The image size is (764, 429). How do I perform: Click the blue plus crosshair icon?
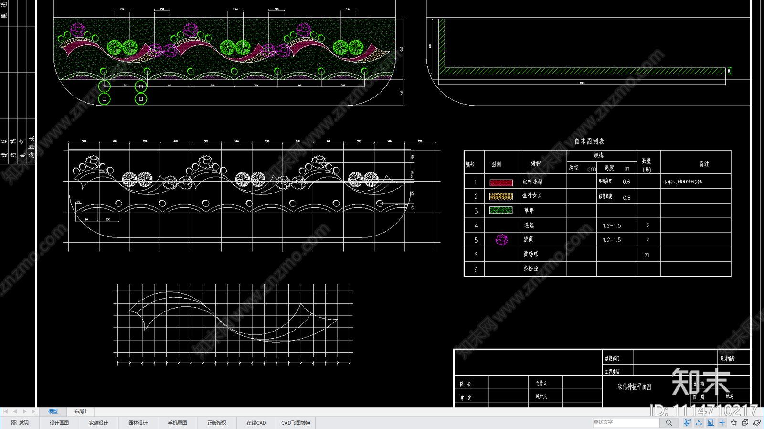[x=722, y=423]
